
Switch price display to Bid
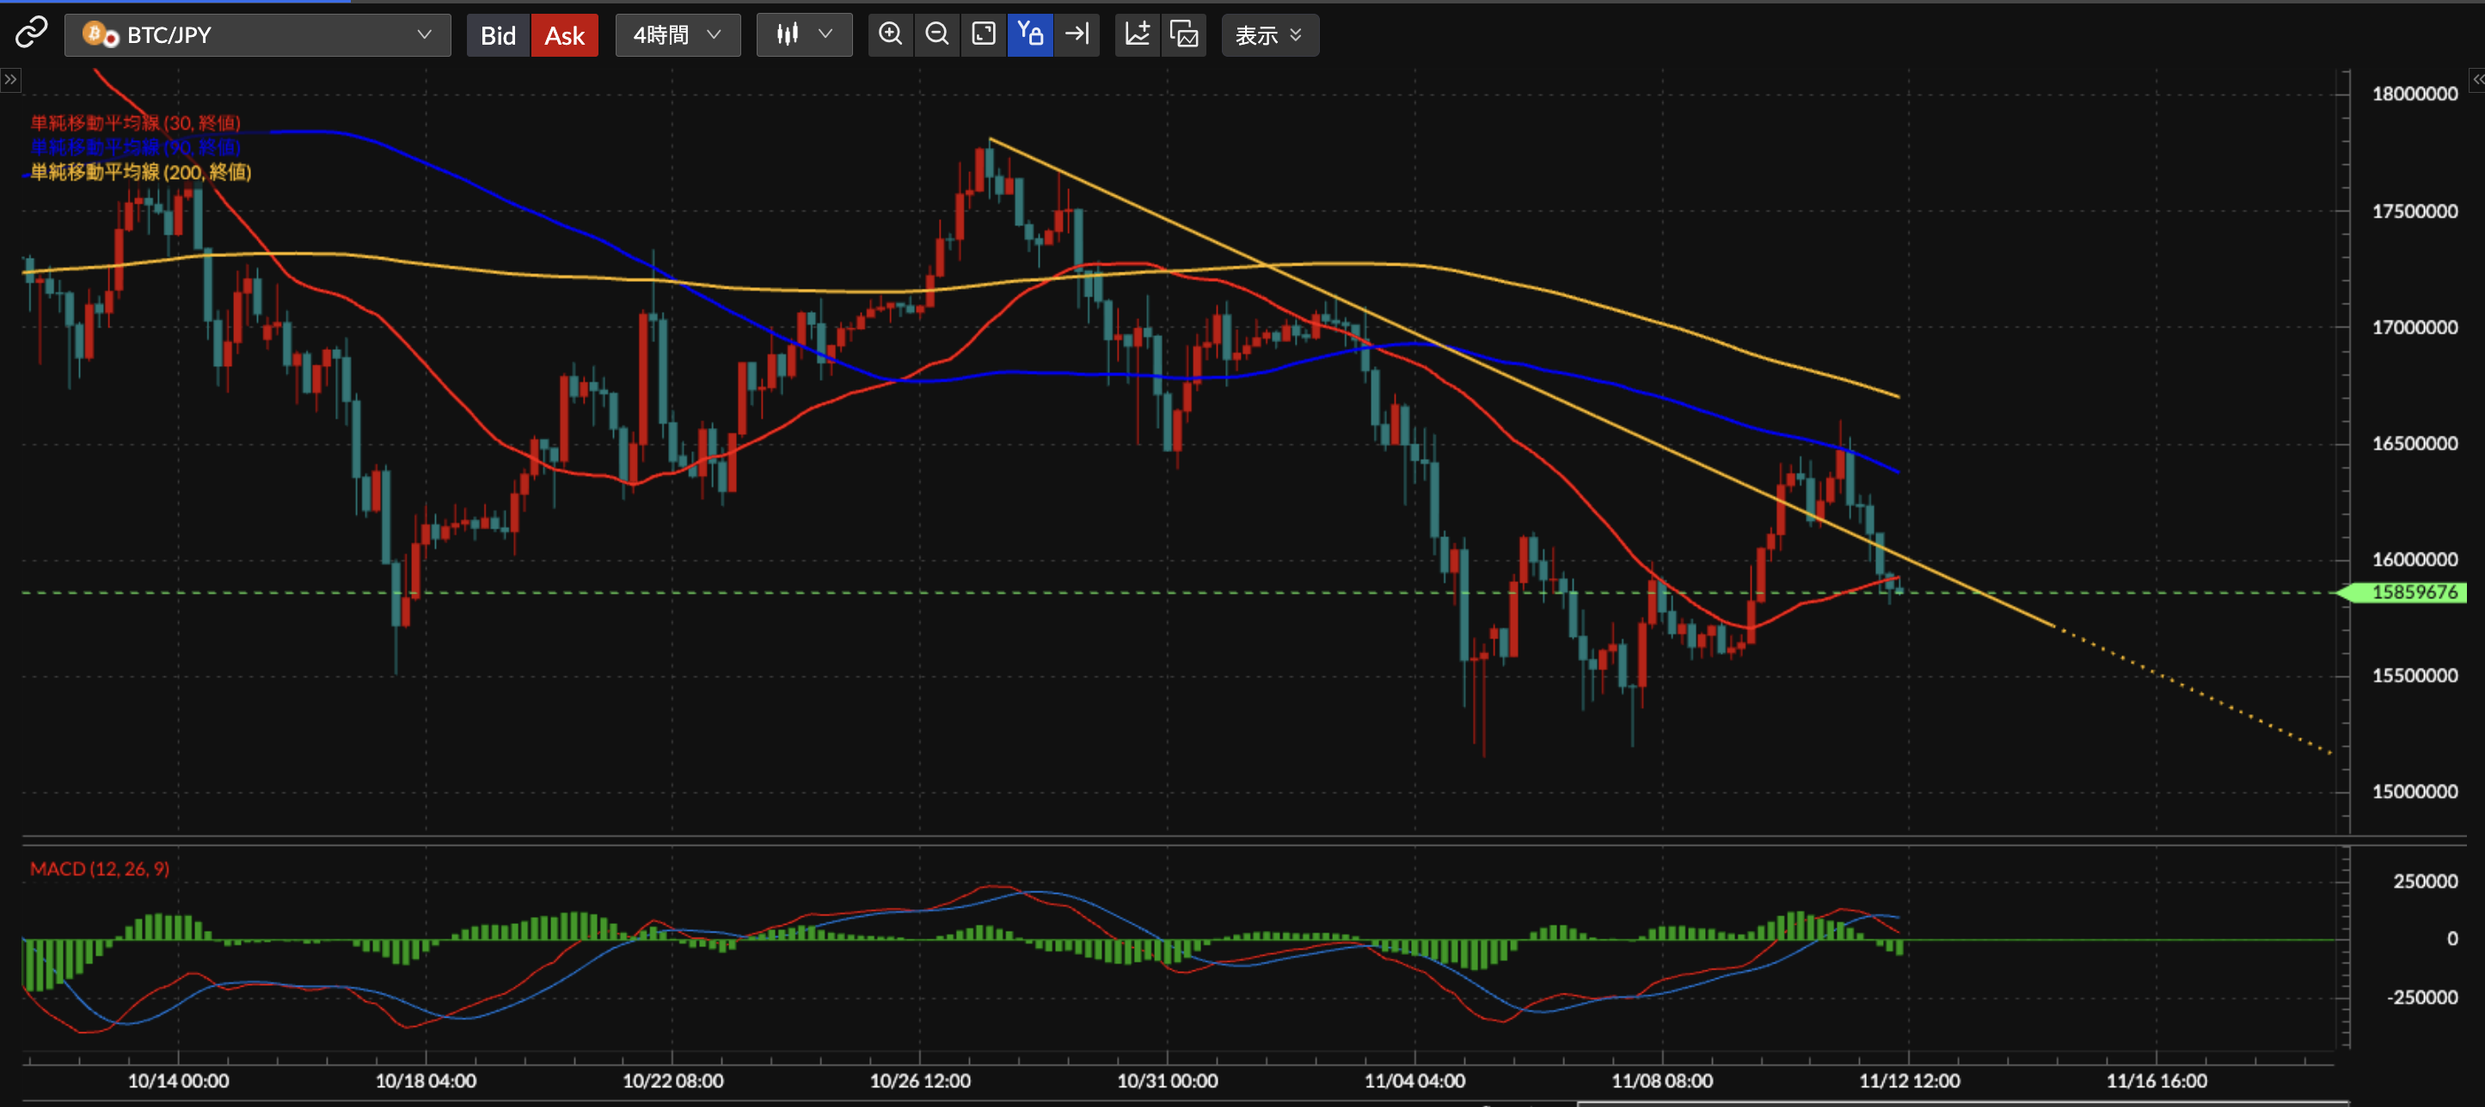tap(498, 36)
